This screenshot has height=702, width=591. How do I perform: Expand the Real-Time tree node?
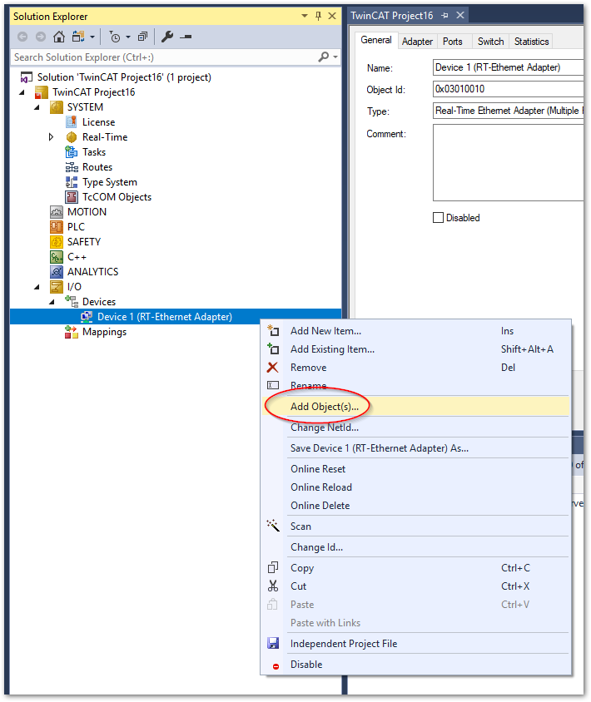coord(51,137)
